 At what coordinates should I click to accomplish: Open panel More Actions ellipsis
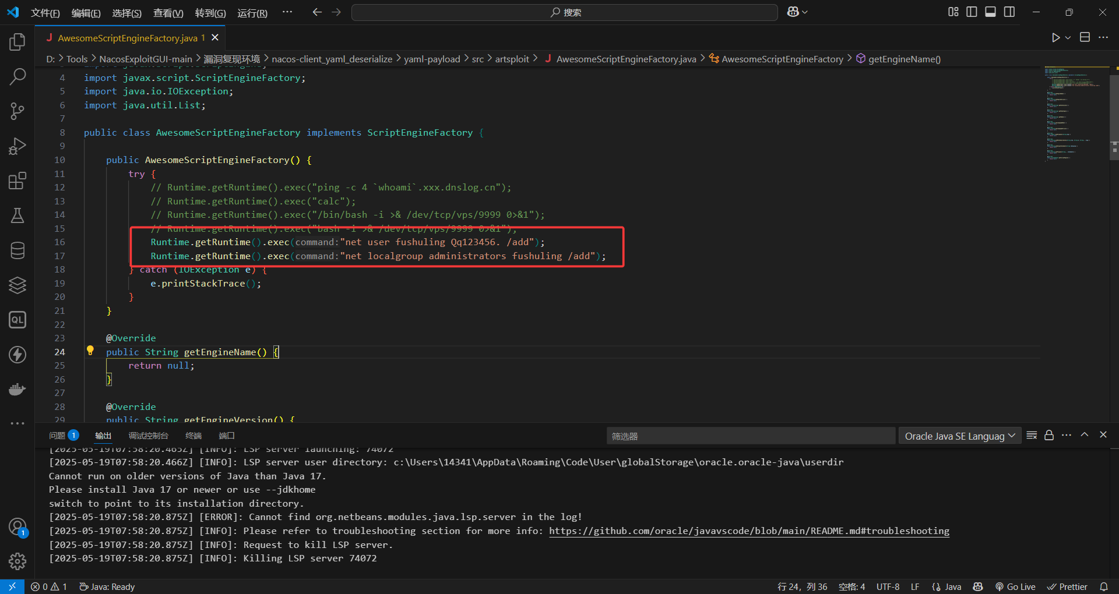(x=1067, y=436)
